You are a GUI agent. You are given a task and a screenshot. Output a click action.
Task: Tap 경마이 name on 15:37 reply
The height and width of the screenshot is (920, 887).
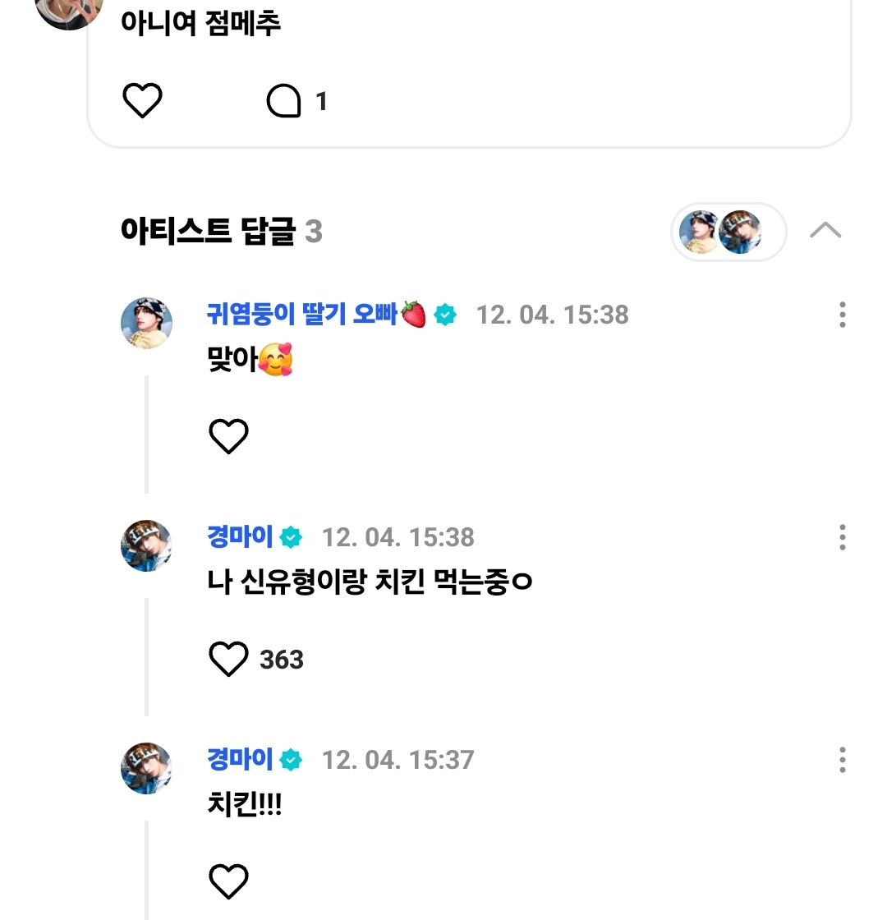click(x=240, y=760)
